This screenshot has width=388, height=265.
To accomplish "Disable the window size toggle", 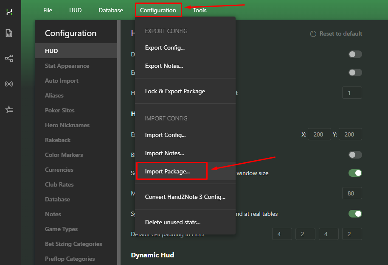I will (x=355, y=173).
